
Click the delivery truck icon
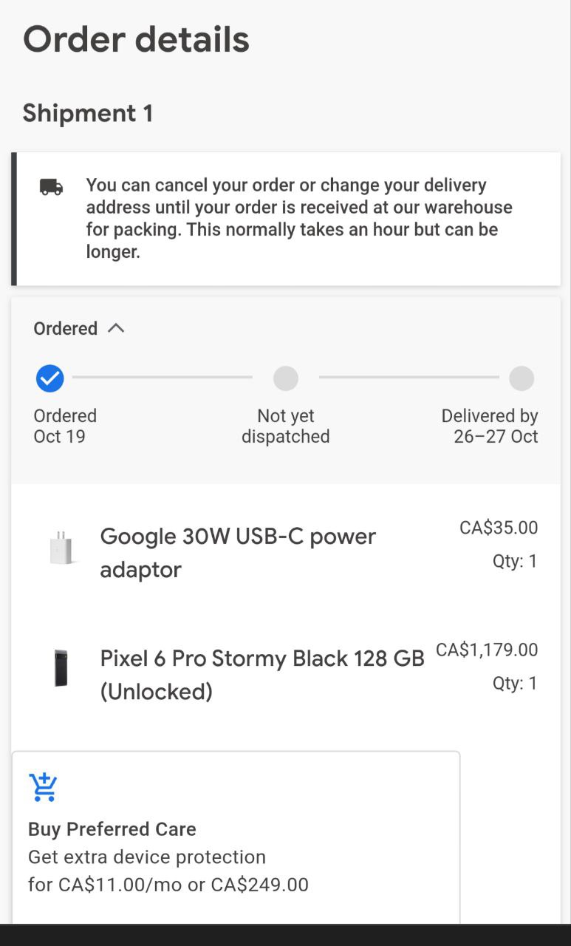click(51, 187)
